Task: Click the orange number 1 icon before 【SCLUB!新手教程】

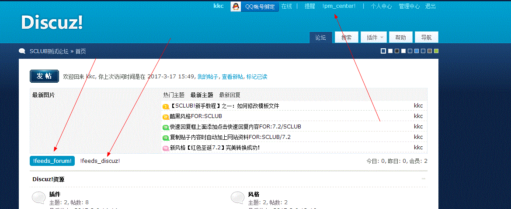Action: [166, 106]
